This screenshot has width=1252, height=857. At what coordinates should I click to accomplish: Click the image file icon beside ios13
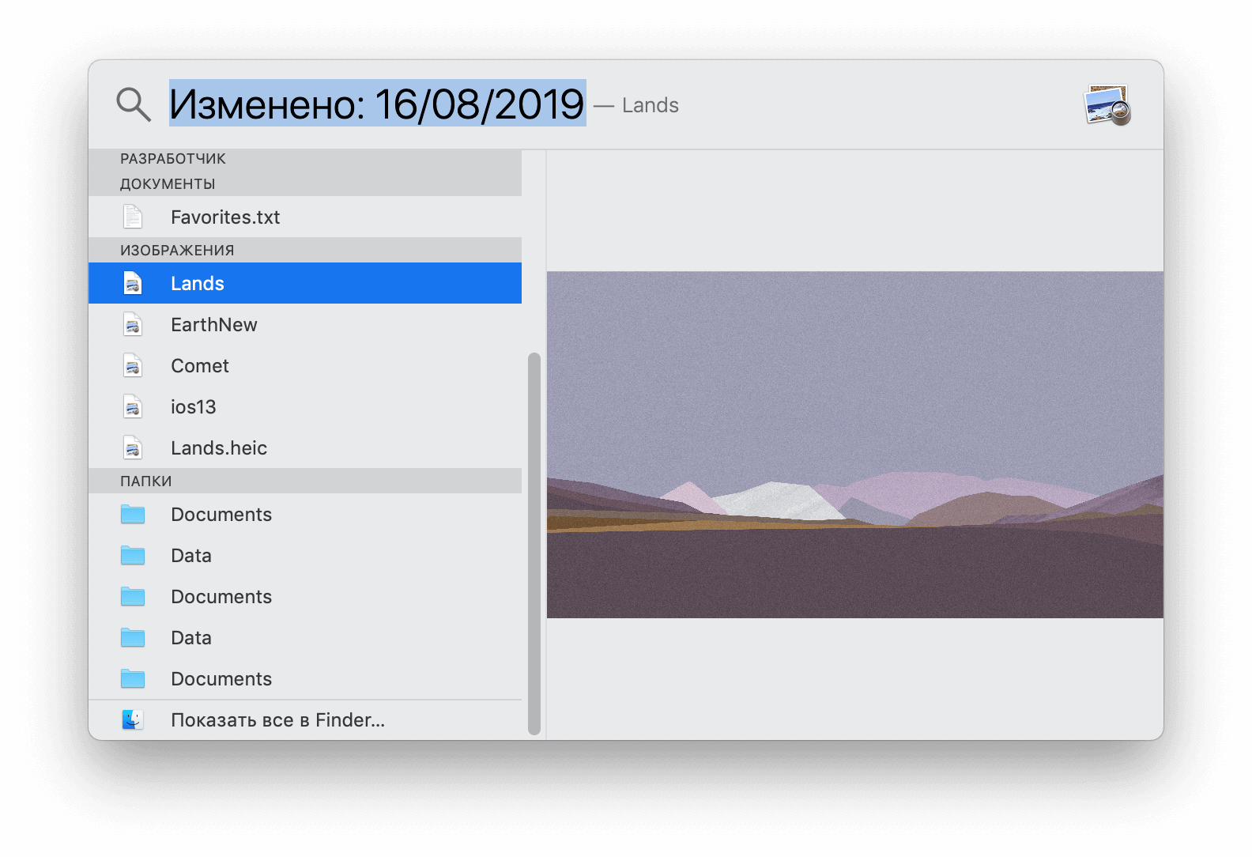133,406
